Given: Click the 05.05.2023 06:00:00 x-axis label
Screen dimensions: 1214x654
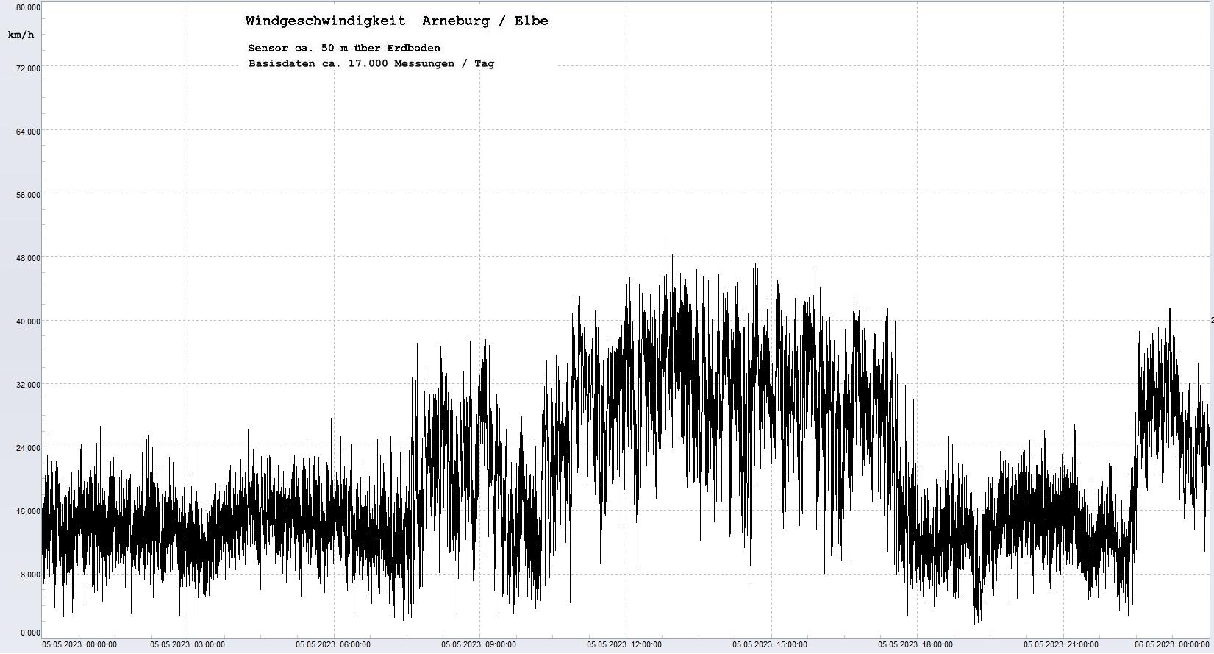Looking at the screenshot, I should click(333, 645).
